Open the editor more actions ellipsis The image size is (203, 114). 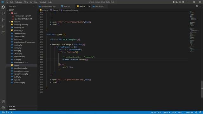[x=200, y=6]
